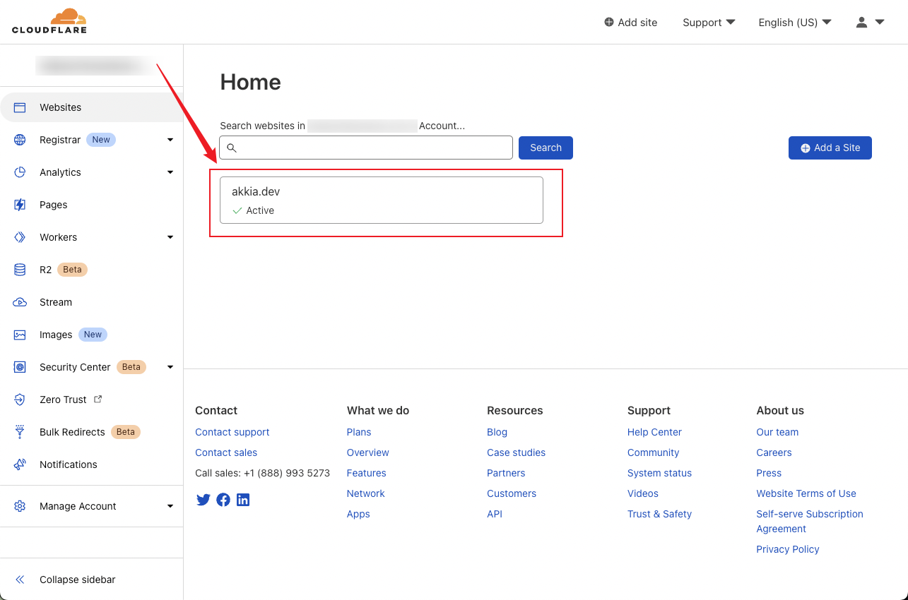Open Cloudflare's Twitter page

pyautogui.click(x=204, y=500)
